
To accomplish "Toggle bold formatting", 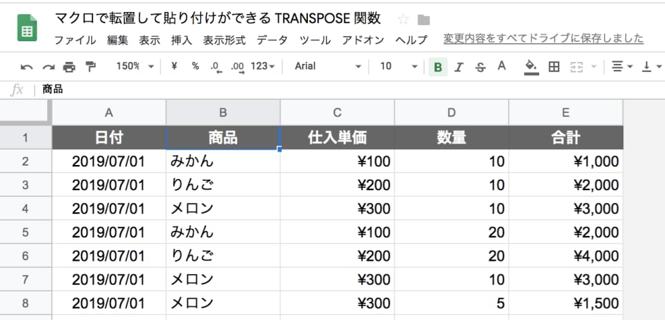I will click(438, 67).
